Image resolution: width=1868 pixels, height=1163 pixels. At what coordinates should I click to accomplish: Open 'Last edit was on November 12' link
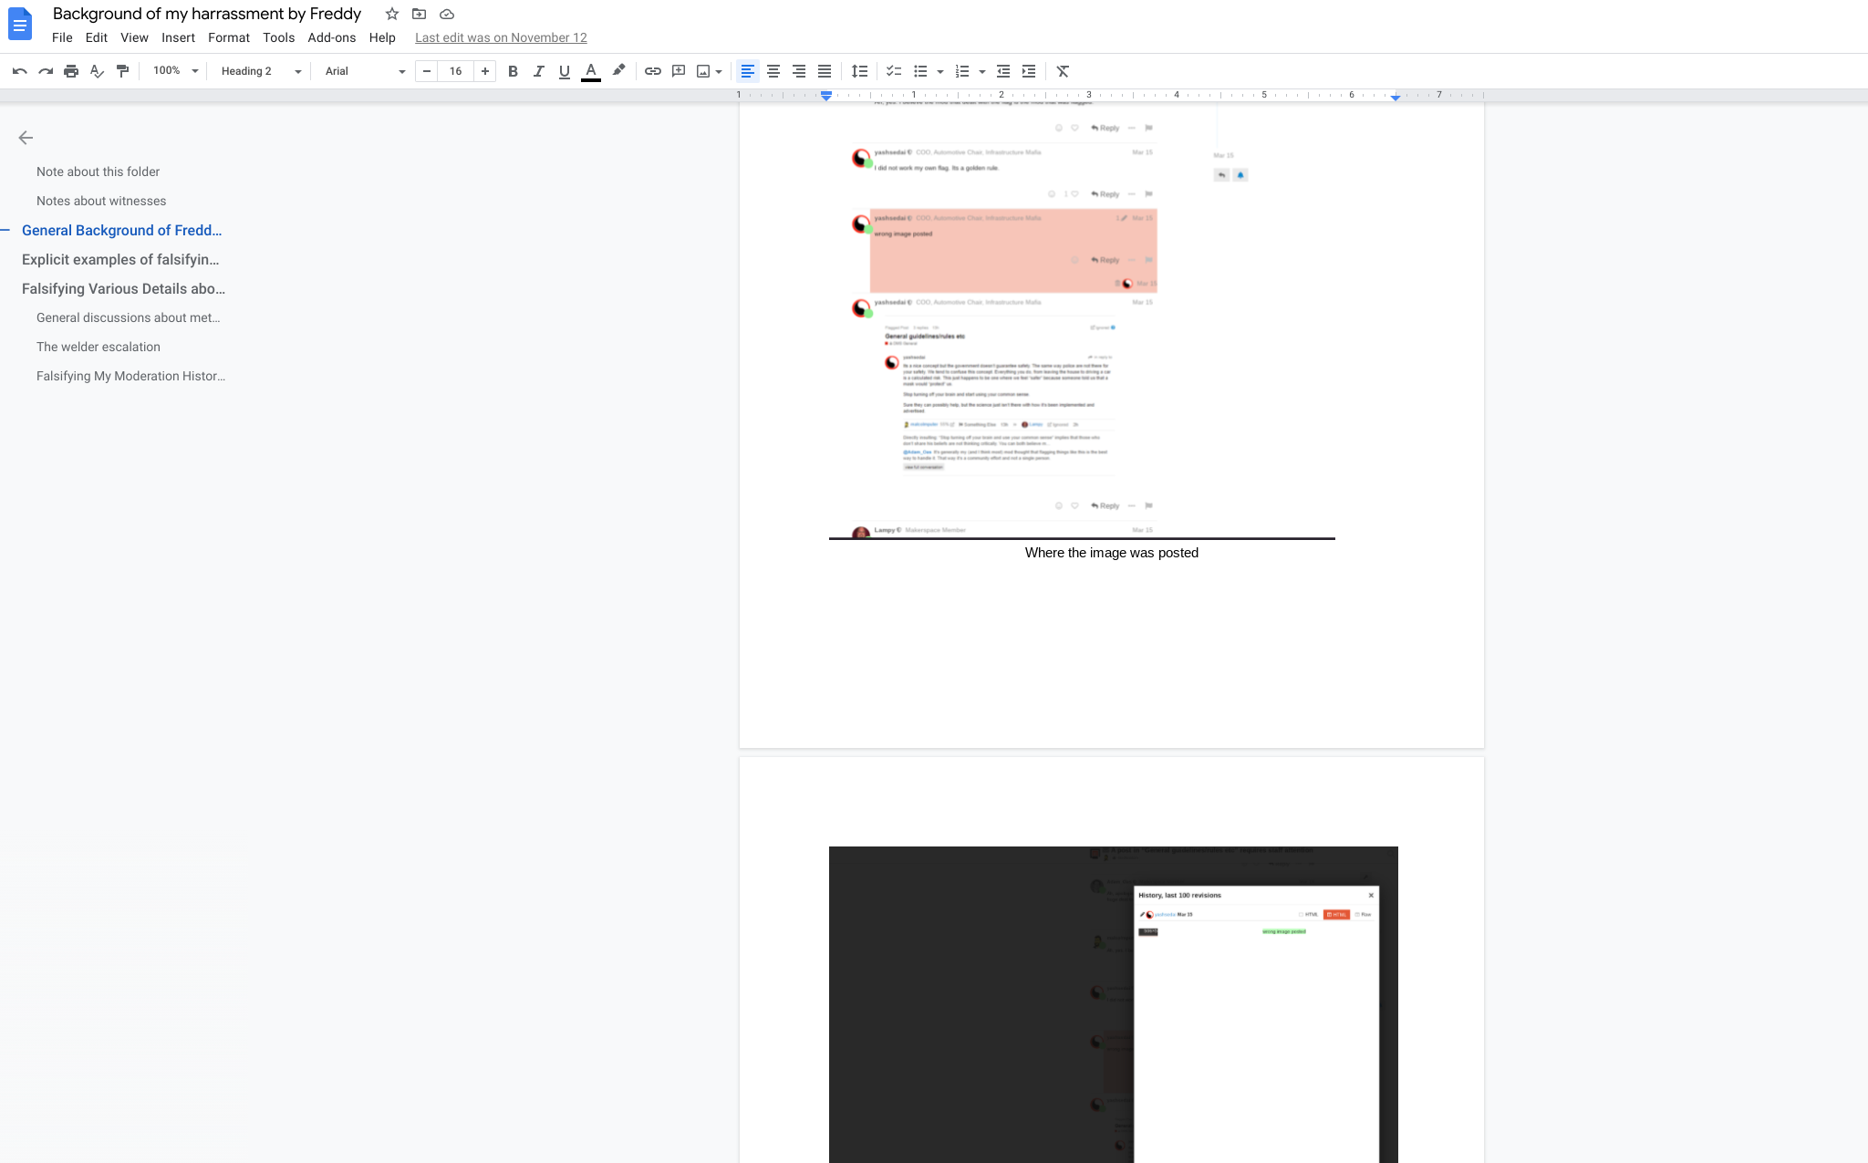[x=501, y=37]
